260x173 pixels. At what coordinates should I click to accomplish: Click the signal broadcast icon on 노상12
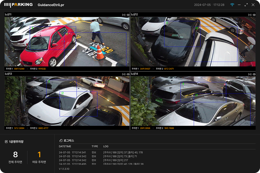(250, 15)
